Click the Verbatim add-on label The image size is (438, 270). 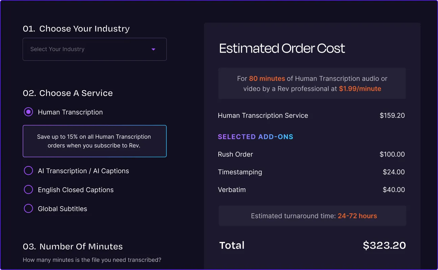coord(232,190)
